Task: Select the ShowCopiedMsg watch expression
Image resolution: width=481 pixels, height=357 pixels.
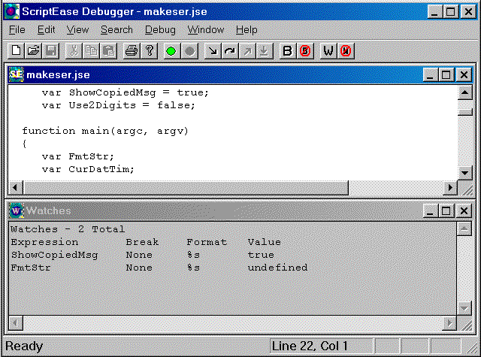Action: pos(54,255)
